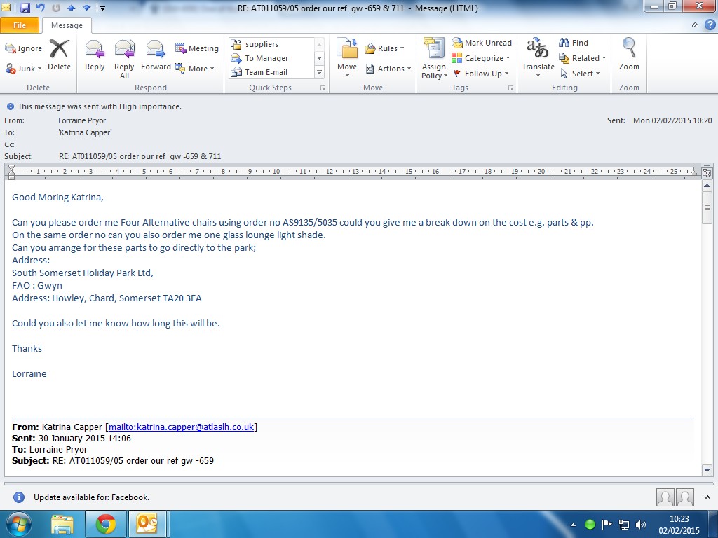The image size is (718, 538).
Task: Open the Move to folder menu
Action: pos(347,57)
